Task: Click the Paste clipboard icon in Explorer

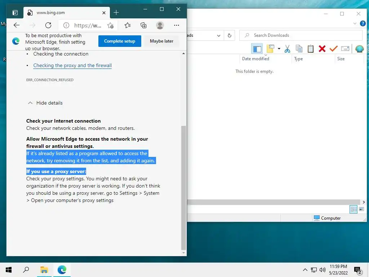Action: coord(310,49)
